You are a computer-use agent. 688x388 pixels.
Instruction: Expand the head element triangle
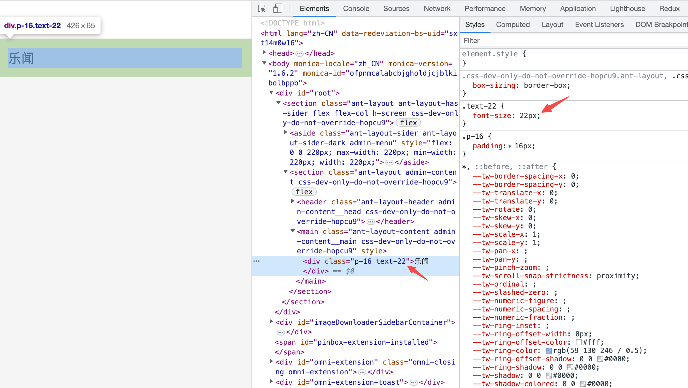coord(264,53)
